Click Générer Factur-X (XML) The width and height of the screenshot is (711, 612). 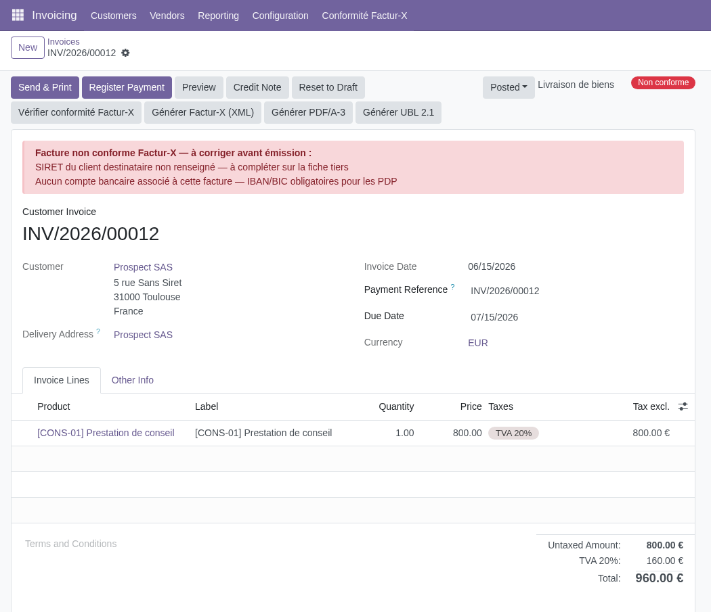[202, 112]
